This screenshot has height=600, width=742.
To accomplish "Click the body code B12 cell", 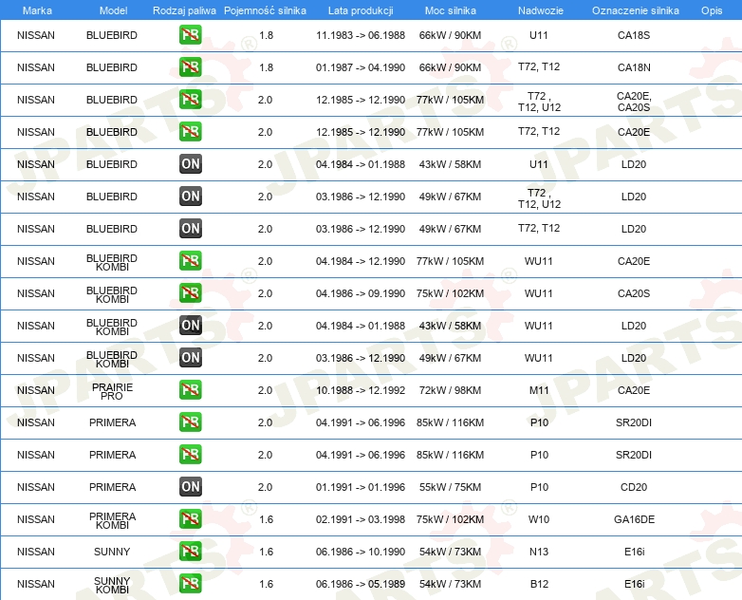I will 539,584.
